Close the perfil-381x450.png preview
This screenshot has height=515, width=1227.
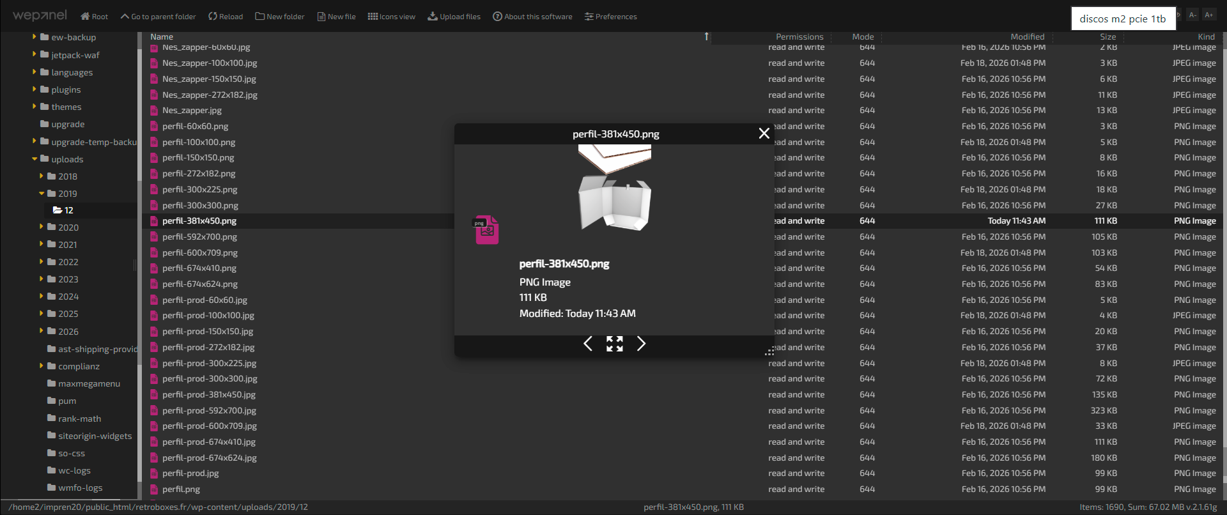pos(764,134)
